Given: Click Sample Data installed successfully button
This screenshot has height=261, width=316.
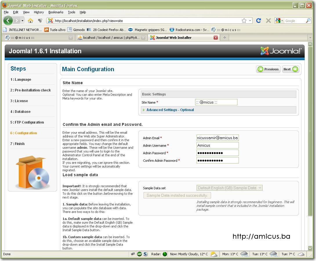Looking at the screenshot, I should click(x=177, y=195).
